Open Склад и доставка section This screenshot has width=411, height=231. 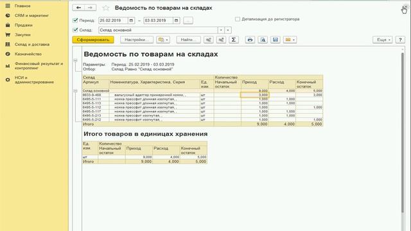pyautogui.click(x=32, y=44)
